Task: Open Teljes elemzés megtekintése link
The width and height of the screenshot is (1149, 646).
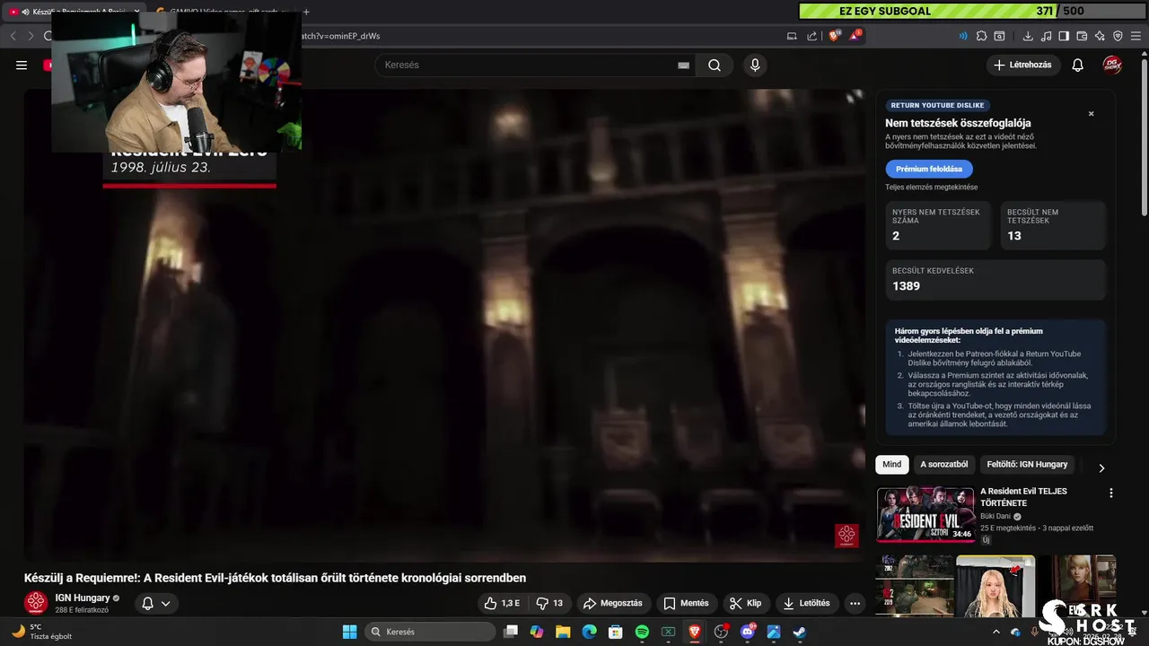Action: click(x=931, y=188)
